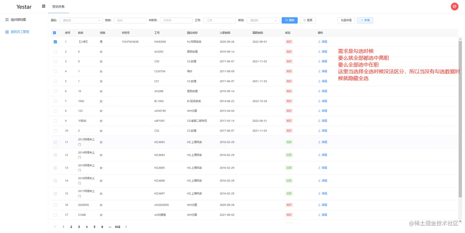Go to previous page arrow in pagination
This screenshot has width=465, height=233.
[x=55, y=227]
